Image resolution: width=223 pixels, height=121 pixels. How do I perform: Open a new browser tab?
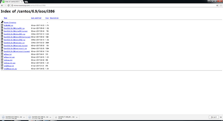tap(26, 2)
